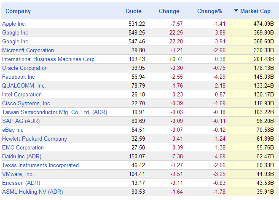Open Baidu Inc (ADR) link

pos(22,157)
